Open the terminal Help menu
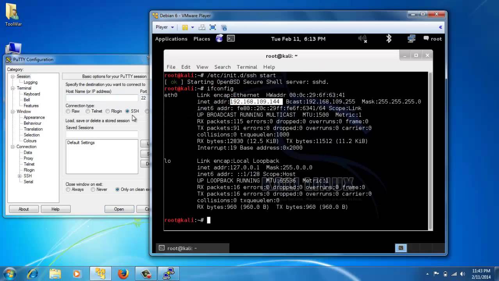 [x=269, y=67]
